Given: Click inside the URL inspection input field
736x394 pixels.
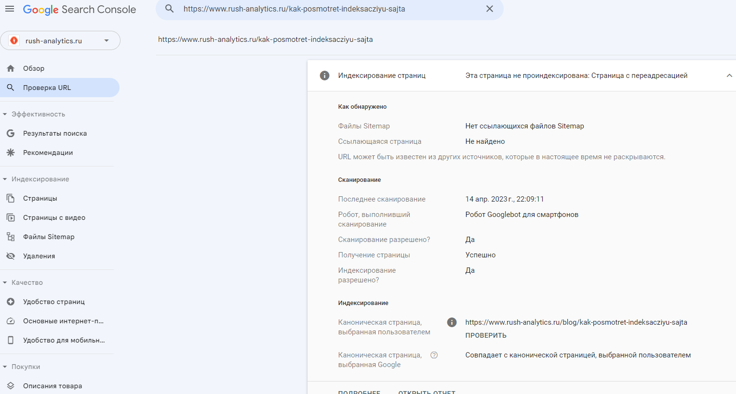Looking at the screenshot, I should [328, 9].
